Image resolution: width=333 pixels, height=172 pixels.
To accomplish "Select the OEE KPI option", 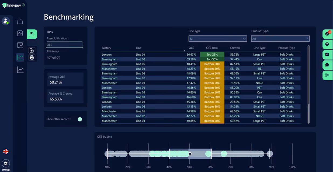I will click(64, 45).
